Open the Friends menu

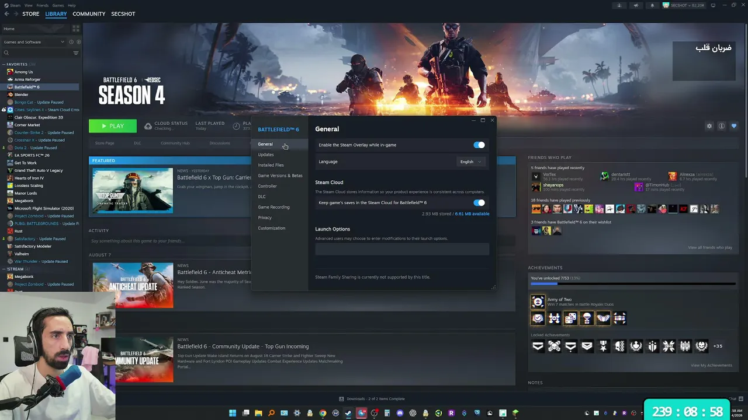pos(43,5)
